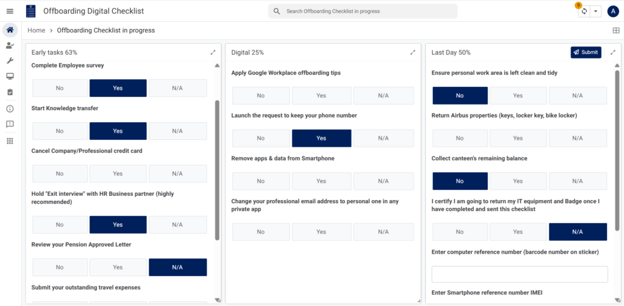Image resolution: width=624 pixels, height=306 pixels.
Task: Open the info circle sidebar icon
Action: 10,109
